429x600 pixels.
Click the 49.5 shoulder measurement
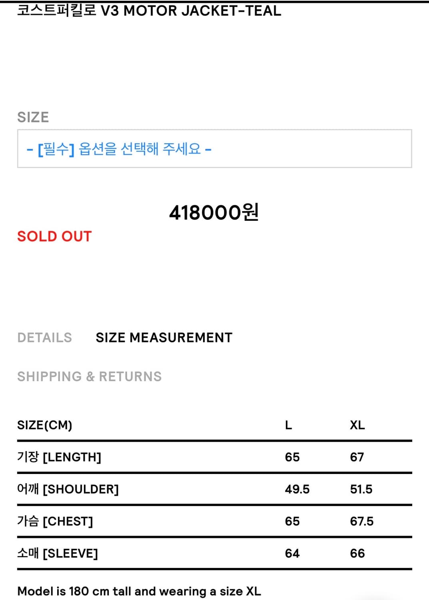tap(297, 489)
